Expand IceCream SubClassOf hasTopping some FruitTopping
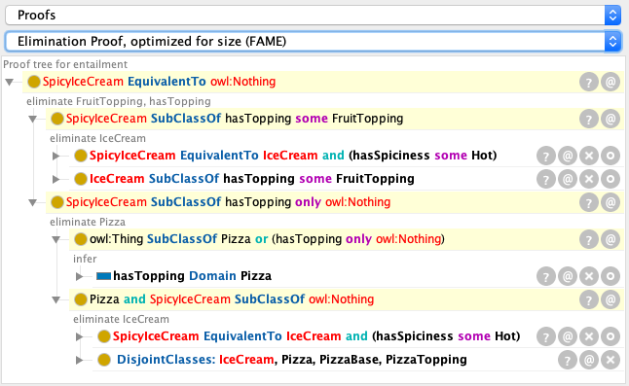The image size is (629, 386). pyautogui.click(x=55, y=179)
